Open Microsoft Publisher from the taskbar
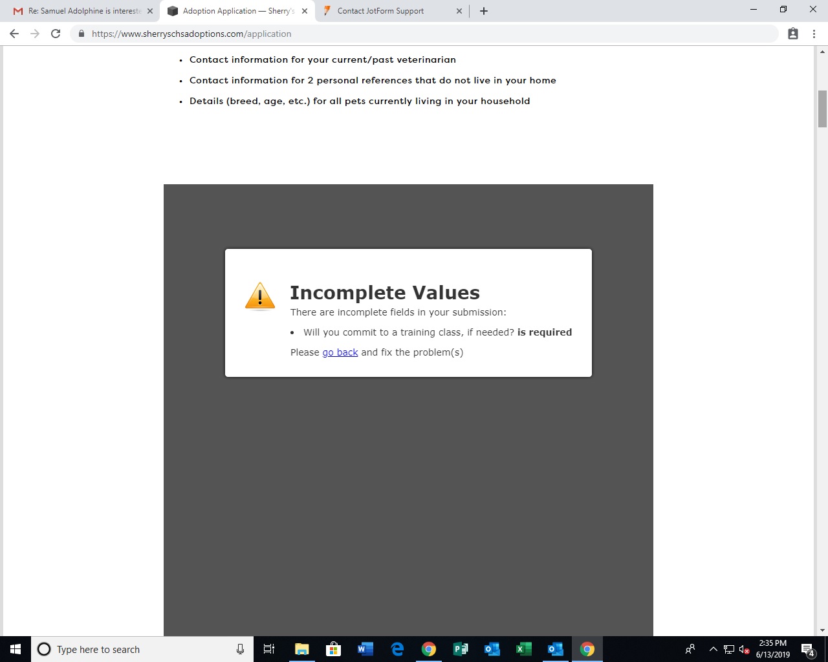 click(461, 649)
